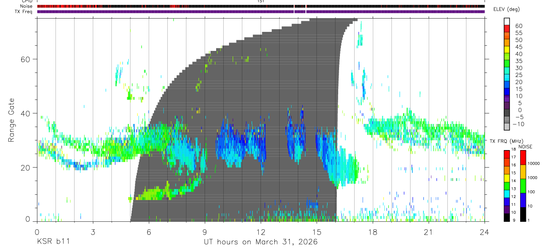
Task: Click the blue segment of the NOISE colorbar
Action: [523, 200]
